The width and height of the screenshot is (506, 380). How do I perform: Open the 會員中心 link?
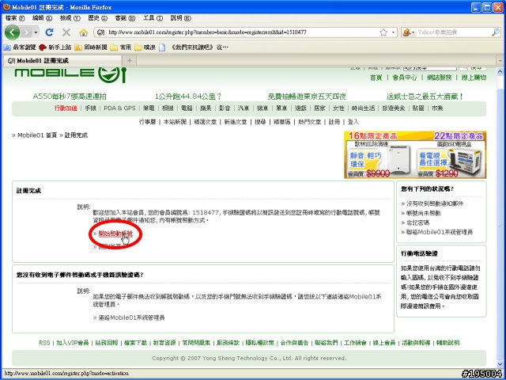[404, 78]
